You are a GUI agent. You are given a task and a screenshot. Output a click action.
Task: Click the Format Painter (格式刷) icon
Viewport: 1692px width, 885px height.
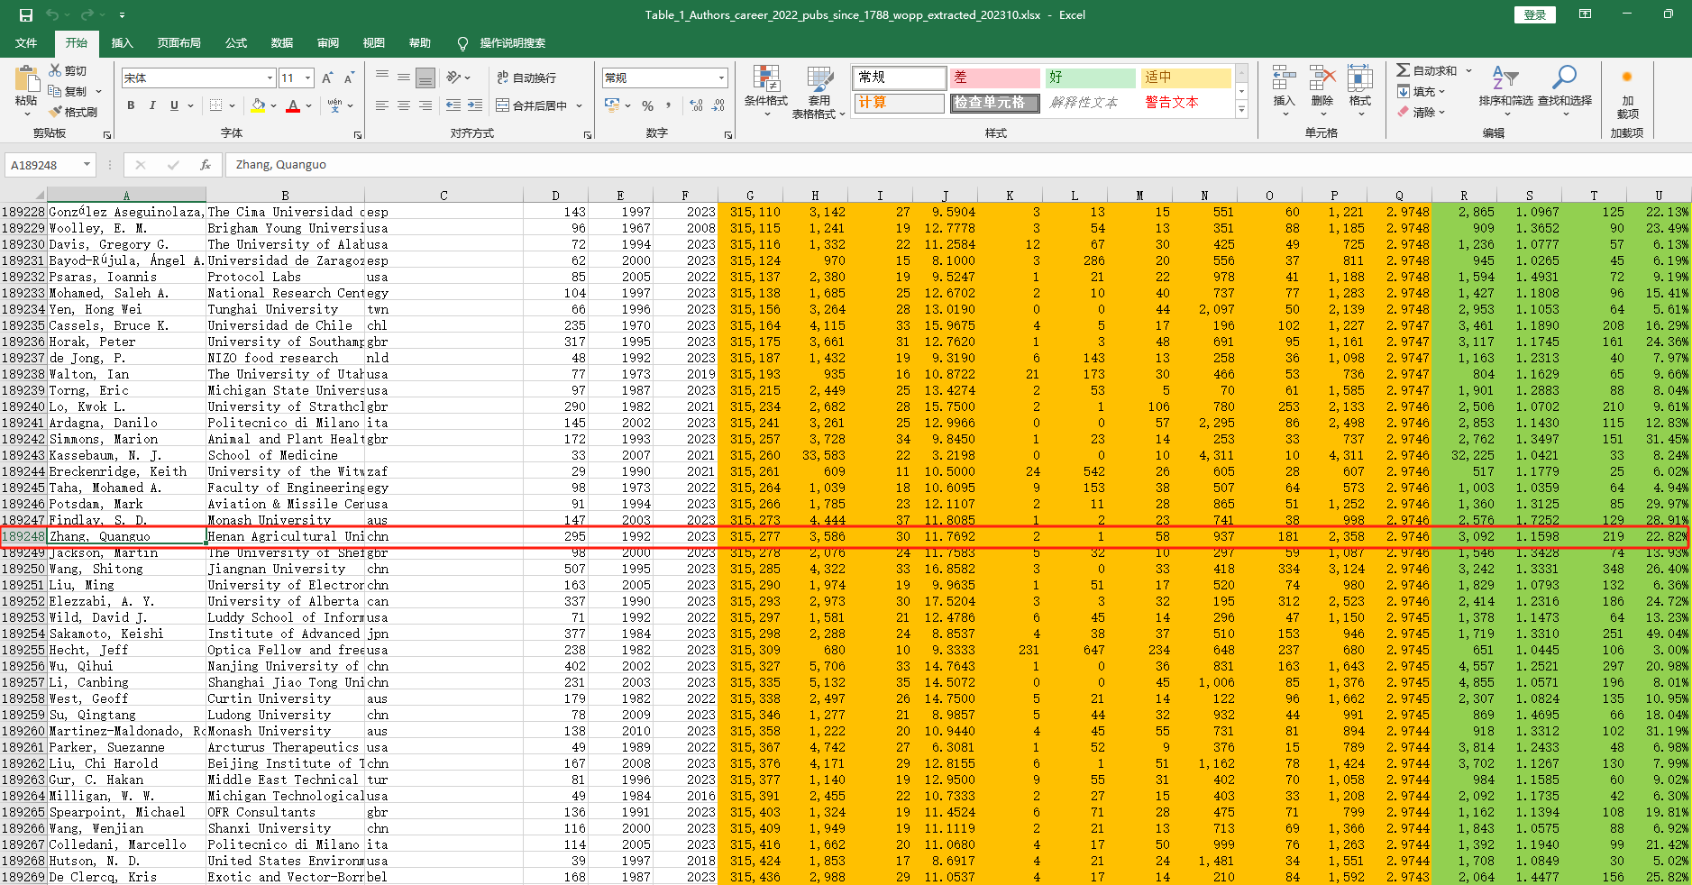click(56, 112)
